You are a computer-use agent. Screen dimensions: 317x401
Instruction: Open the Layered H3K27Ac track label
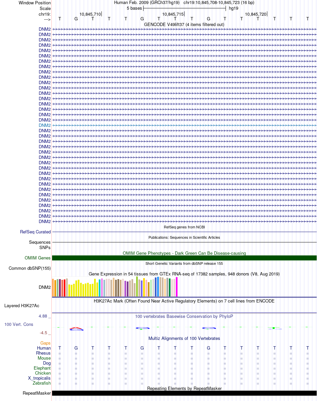pyautogui.click(x=22, y=306)
